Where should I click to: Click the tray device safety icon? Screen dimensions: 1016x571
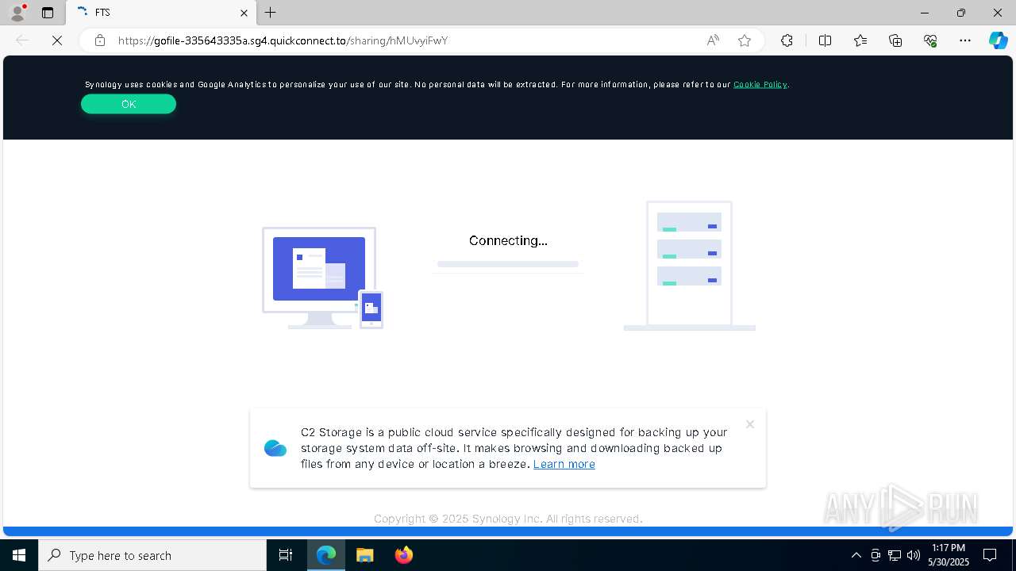click(x=876, y=555)
